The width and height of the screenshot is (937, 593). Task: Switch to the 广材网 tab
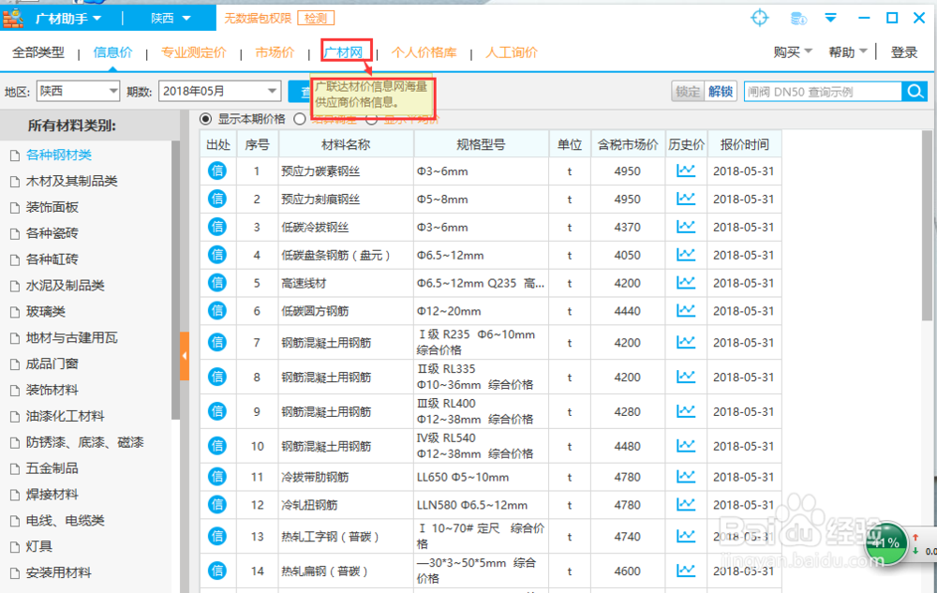coord(345,52)
